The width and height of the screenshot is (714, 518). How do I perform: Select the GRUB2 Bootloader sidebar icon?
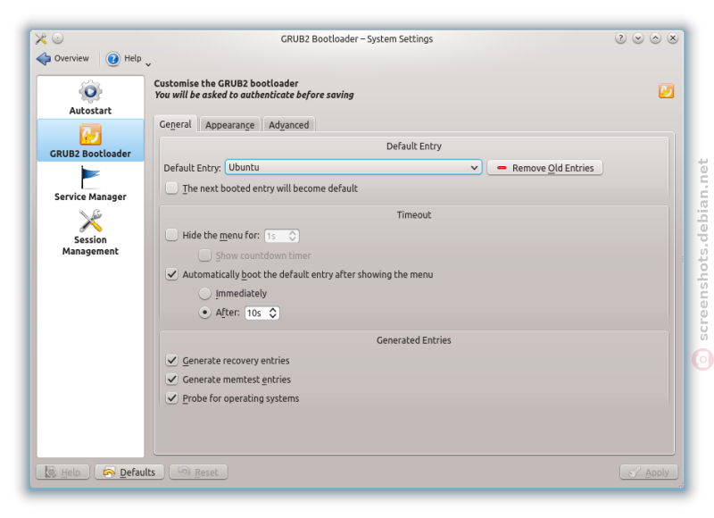[x=90, y=135]
